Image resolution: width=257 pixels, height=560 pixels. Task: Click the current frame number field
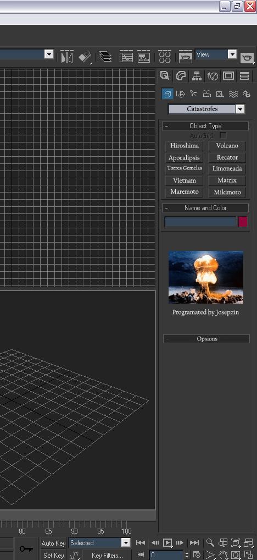[x=166, y=555]
